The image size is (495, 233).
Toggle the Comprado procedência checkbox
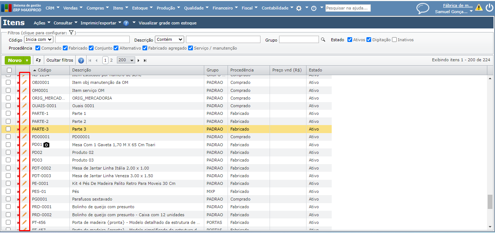click(x=38, y=48)
